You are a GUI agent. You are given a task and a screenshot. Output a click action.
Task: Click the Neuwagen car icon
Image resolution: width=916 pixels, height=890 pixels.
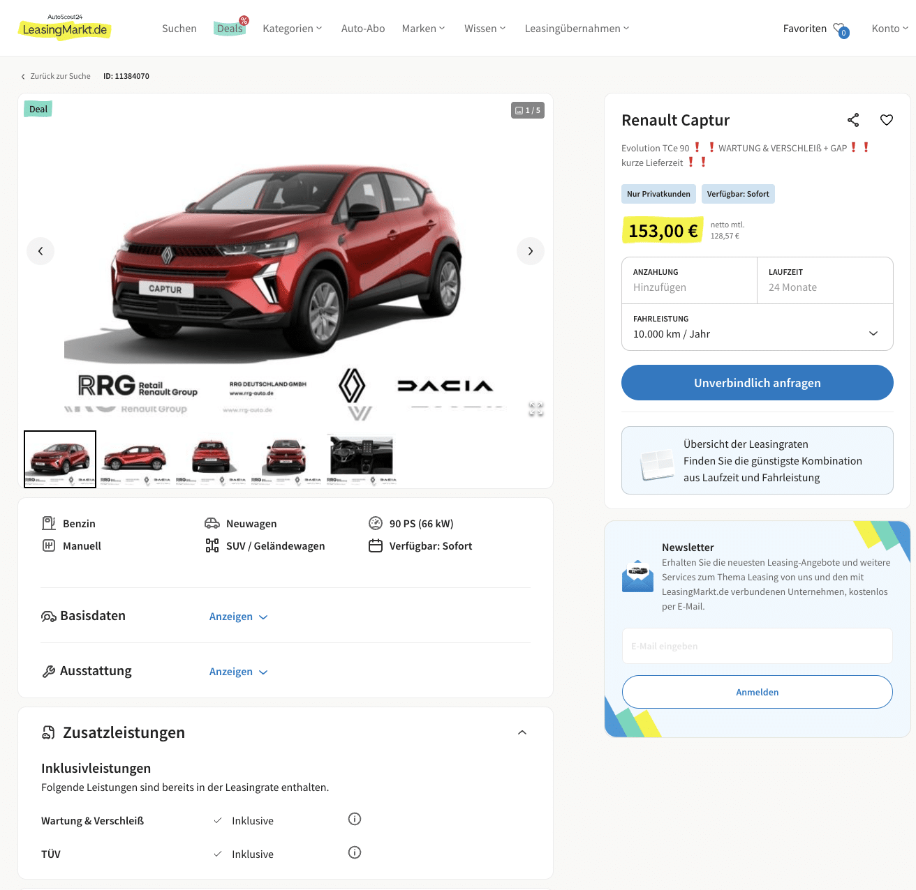click(212, 523)
